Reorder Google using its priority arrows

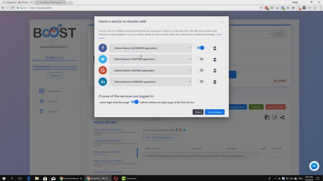tap(215, 71)
